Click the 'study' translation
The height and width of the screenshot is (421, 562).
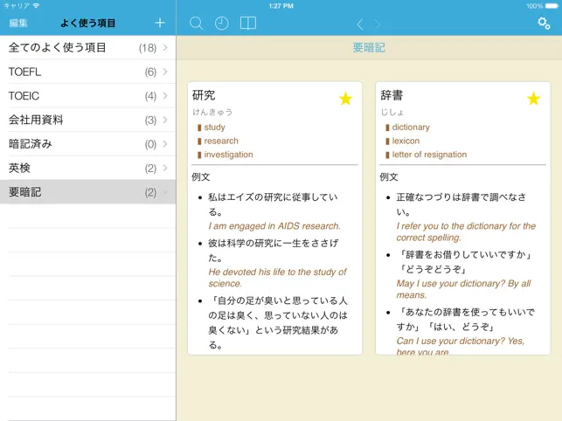click(214, 128)
